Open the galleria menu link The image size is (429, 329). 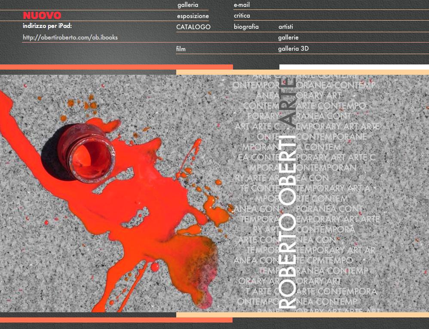click(188, 5)
